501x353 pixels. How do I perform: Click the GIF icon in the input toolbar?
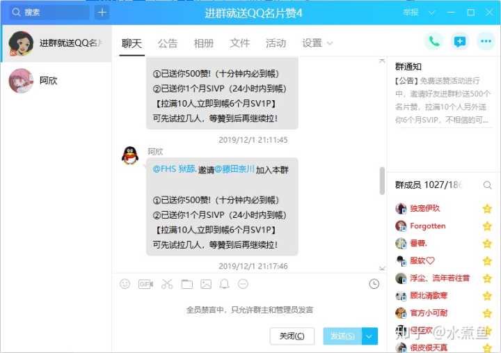point(145,283)
